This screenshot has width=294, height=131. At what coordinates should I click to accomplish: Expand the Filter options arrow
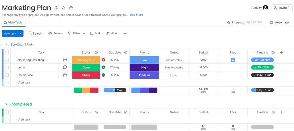(x=84, y=33)
